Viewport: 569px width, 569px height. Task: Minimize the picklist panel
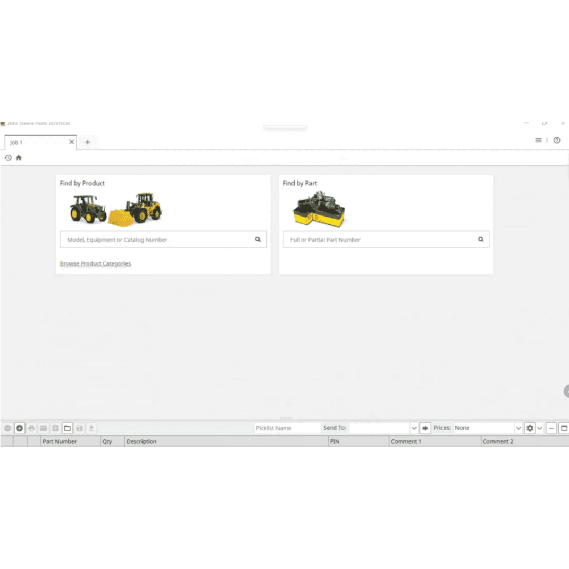click(x=551, y=428)
